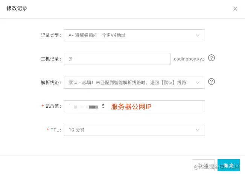The width and height of the screenshot is (245, 175).
Task: Confirm changes with the blue 确定 button
Action: tap(228, 165)
